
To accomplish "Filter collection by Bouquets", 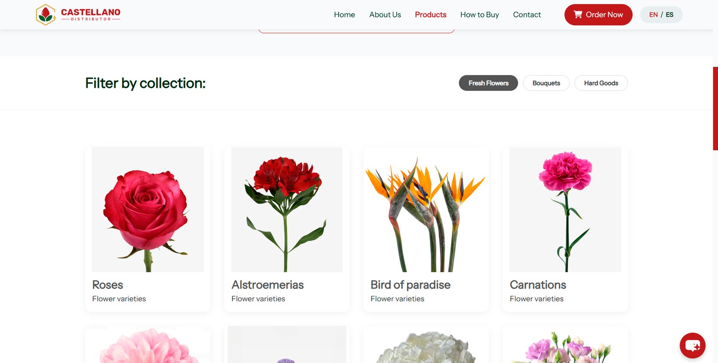I will (546, 83).
